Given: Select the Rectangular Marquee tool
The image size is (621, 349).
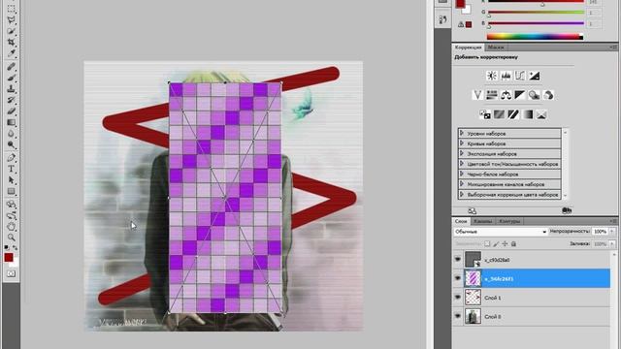Looking at the screenshot, I should pyautogui.click(x=11, y=9).
